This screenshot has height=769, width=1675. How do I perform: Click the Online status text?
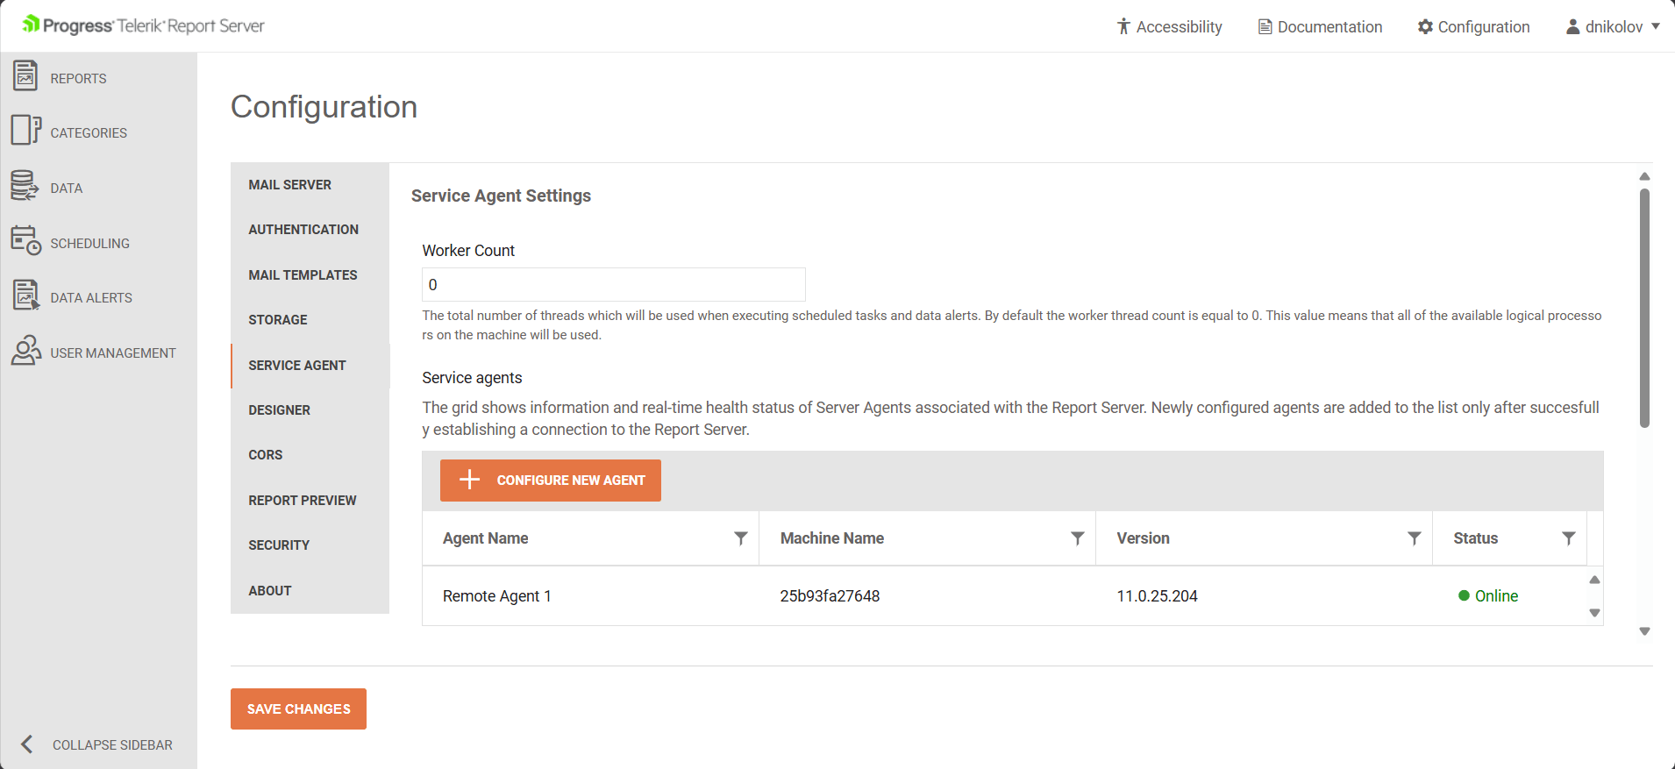point(1496,596)
